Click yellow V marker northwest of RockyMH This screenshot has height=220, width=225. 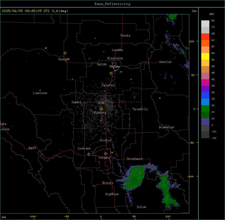[46, 48]
